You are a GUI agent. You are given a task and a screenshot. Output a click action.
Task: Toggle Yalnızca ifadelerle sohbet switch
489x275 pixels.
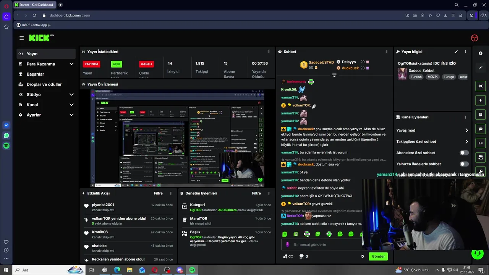click(x=464, y=164)
